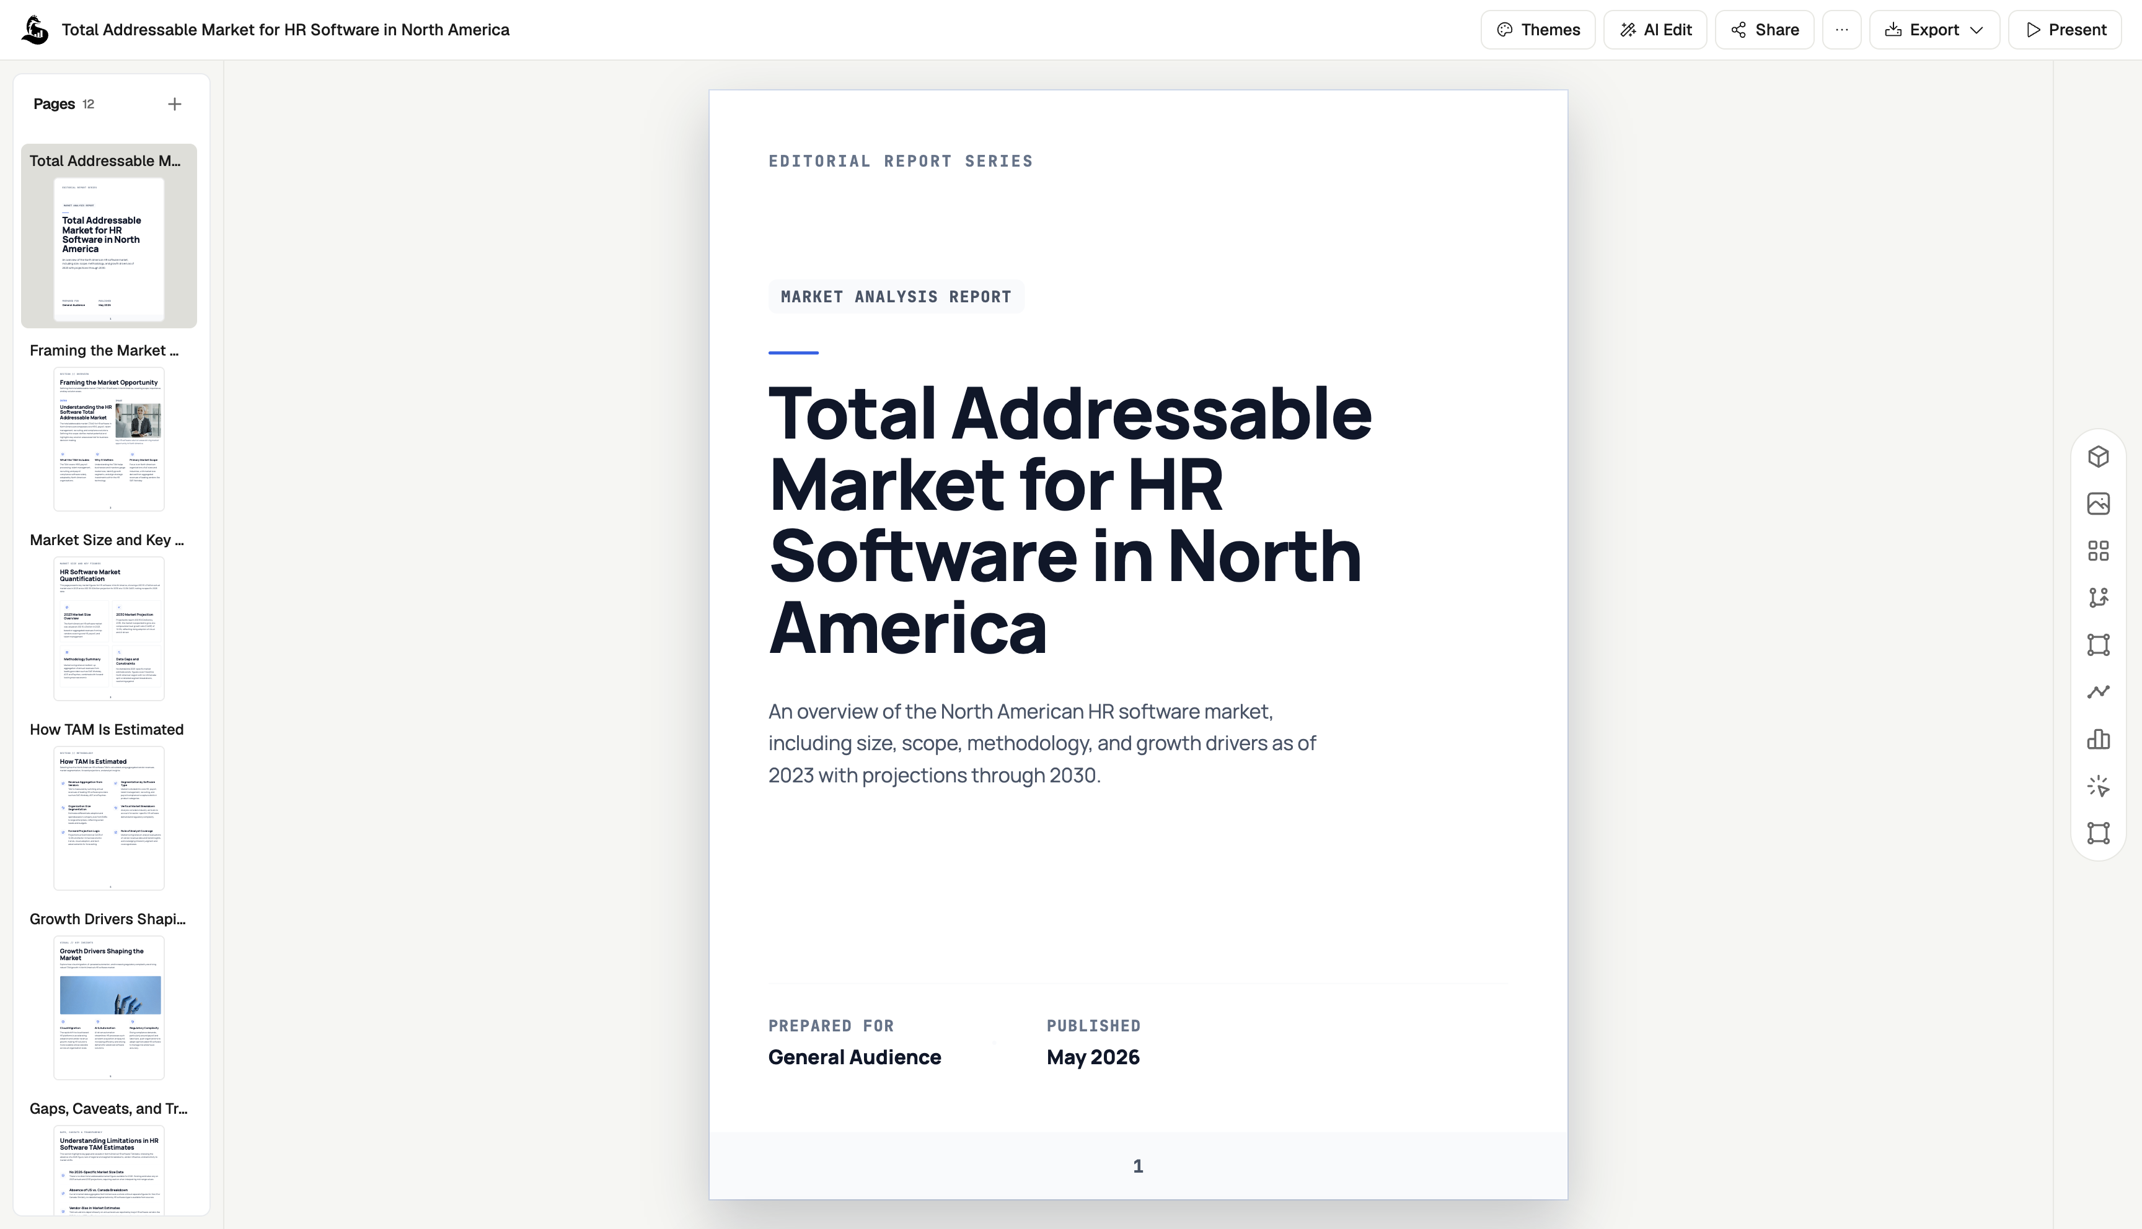Click the Framing the Market page label
Screen dimensions: 2142x1229
pos(104,350)
